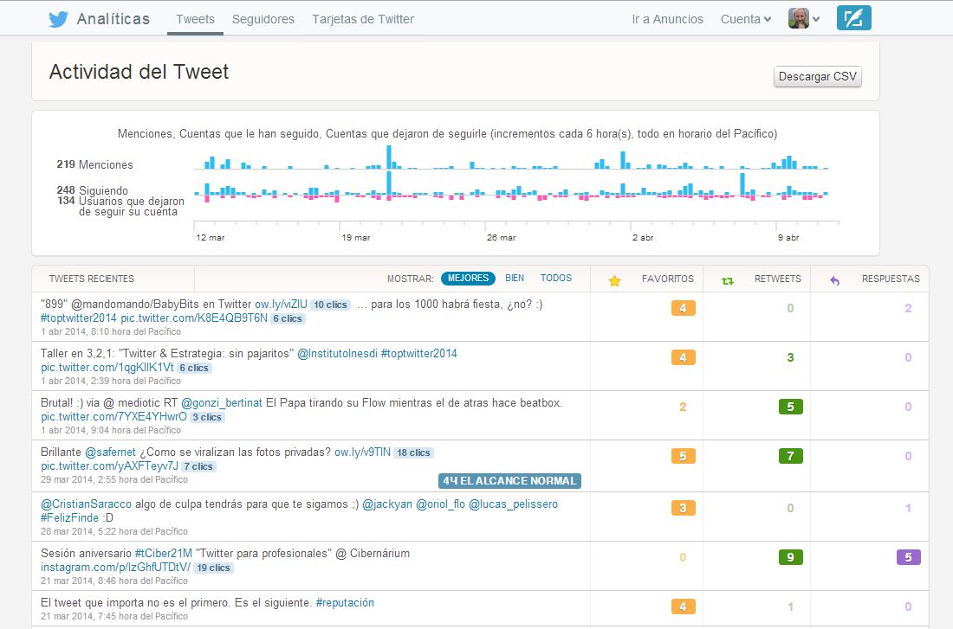The image size is (953, 629).
Task: Open the Ir a Anuncios link
Action: (x=667, y=19)
